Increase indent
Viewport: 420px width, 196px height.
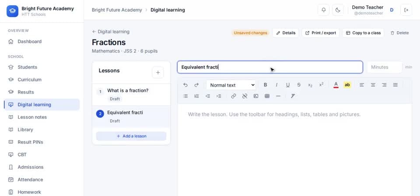pyautogui.click(x=219, y=96)
